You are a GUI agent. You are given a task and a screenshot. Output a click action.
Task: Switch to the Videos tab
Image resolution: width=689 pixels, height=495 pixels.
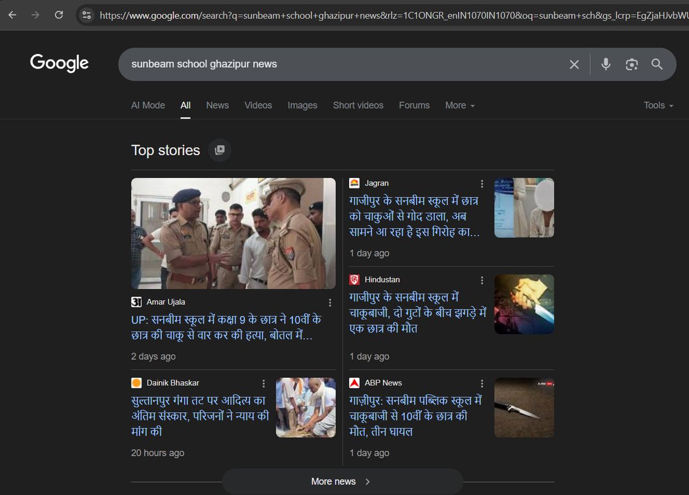[258, 105]
